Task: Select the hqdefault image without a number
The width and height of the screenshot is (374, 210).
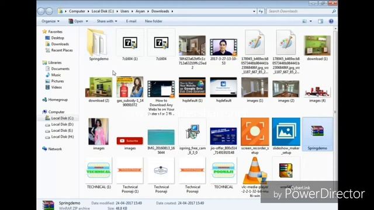Action: [223, 87]
